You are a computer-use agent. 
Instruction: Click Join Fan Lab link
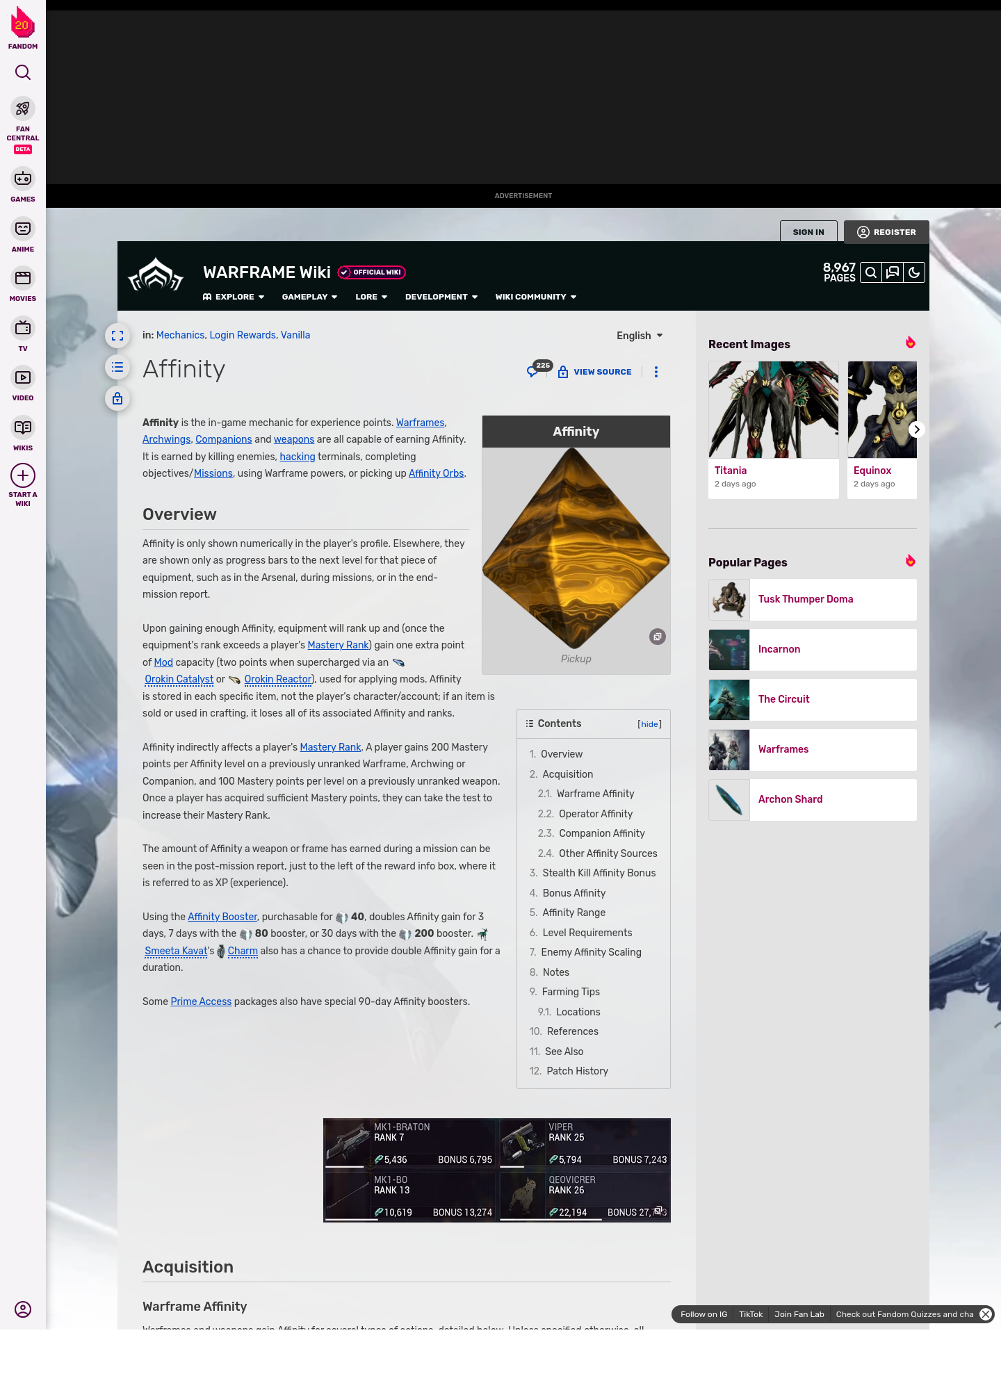pyautogui.click(x=799, y=1314)
